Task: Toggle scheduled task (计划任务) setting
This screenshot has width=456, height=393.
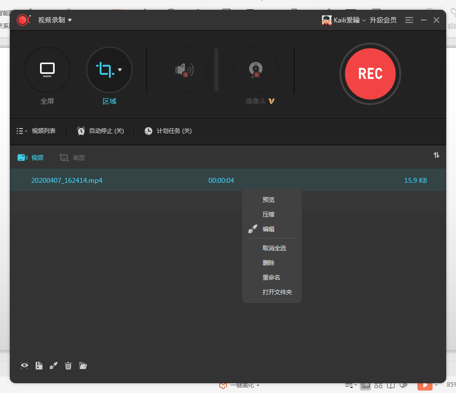Action: (168, 131)
